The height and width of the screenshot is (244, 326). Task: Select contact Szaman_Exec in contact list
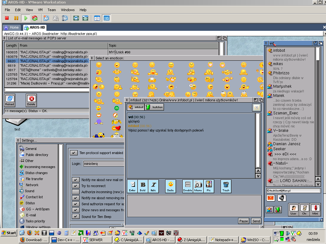pyautogui.click(x=286, y=113)
